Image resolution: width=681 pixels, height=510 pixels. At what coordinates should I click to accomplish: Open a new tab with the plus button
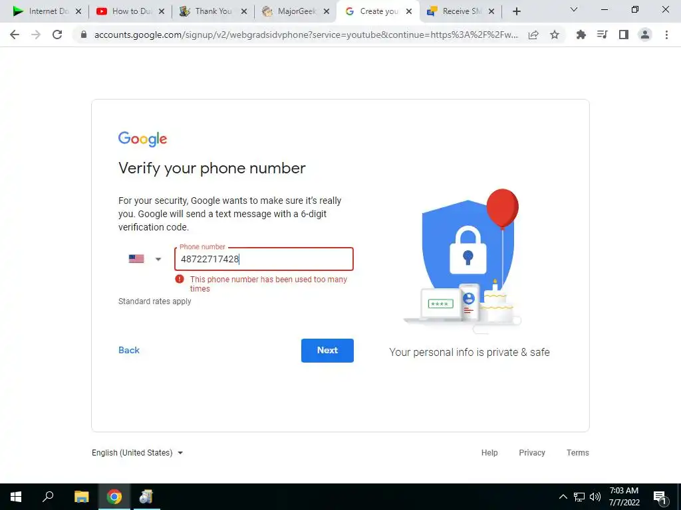pyautogui.click(x=516, y=11)
